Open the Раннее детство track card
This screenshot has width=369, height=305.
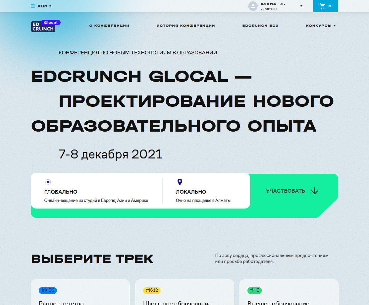80,292
